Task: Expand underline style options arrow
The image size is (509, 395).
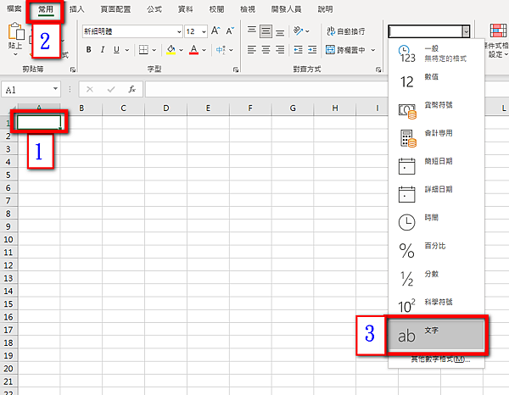Action: (127, 50)
